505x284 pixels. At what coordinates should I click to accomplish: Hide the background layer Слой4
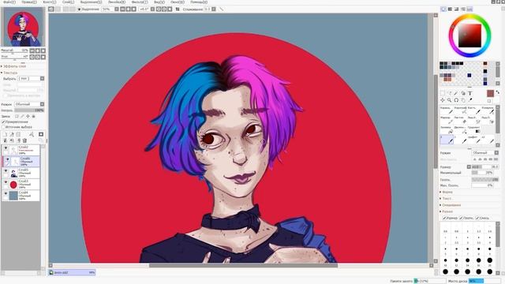tap(6, 193)
